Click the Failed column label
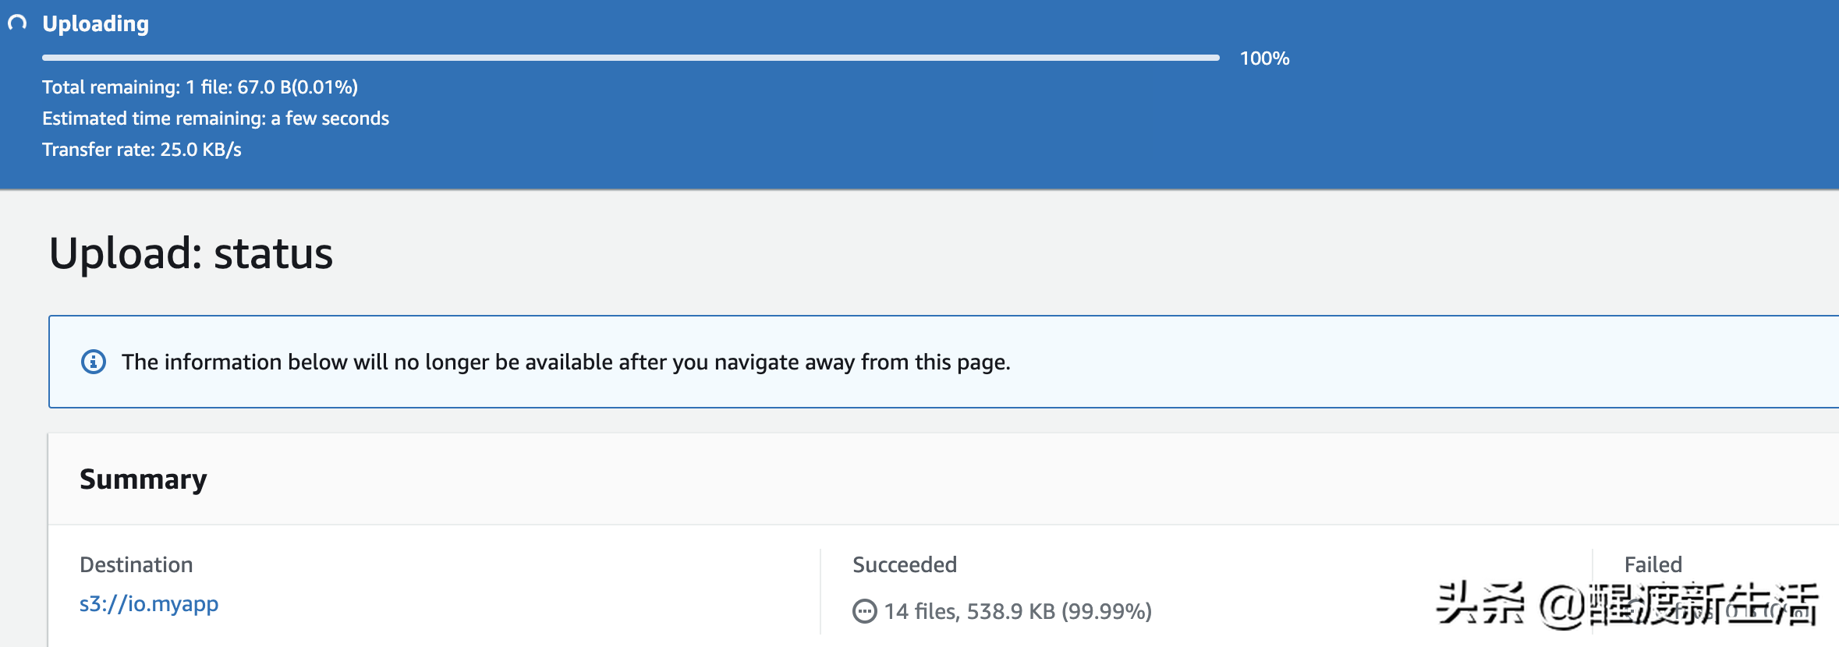Image resolution: width=1839 pixels, height=647 pixels. 1653,564
